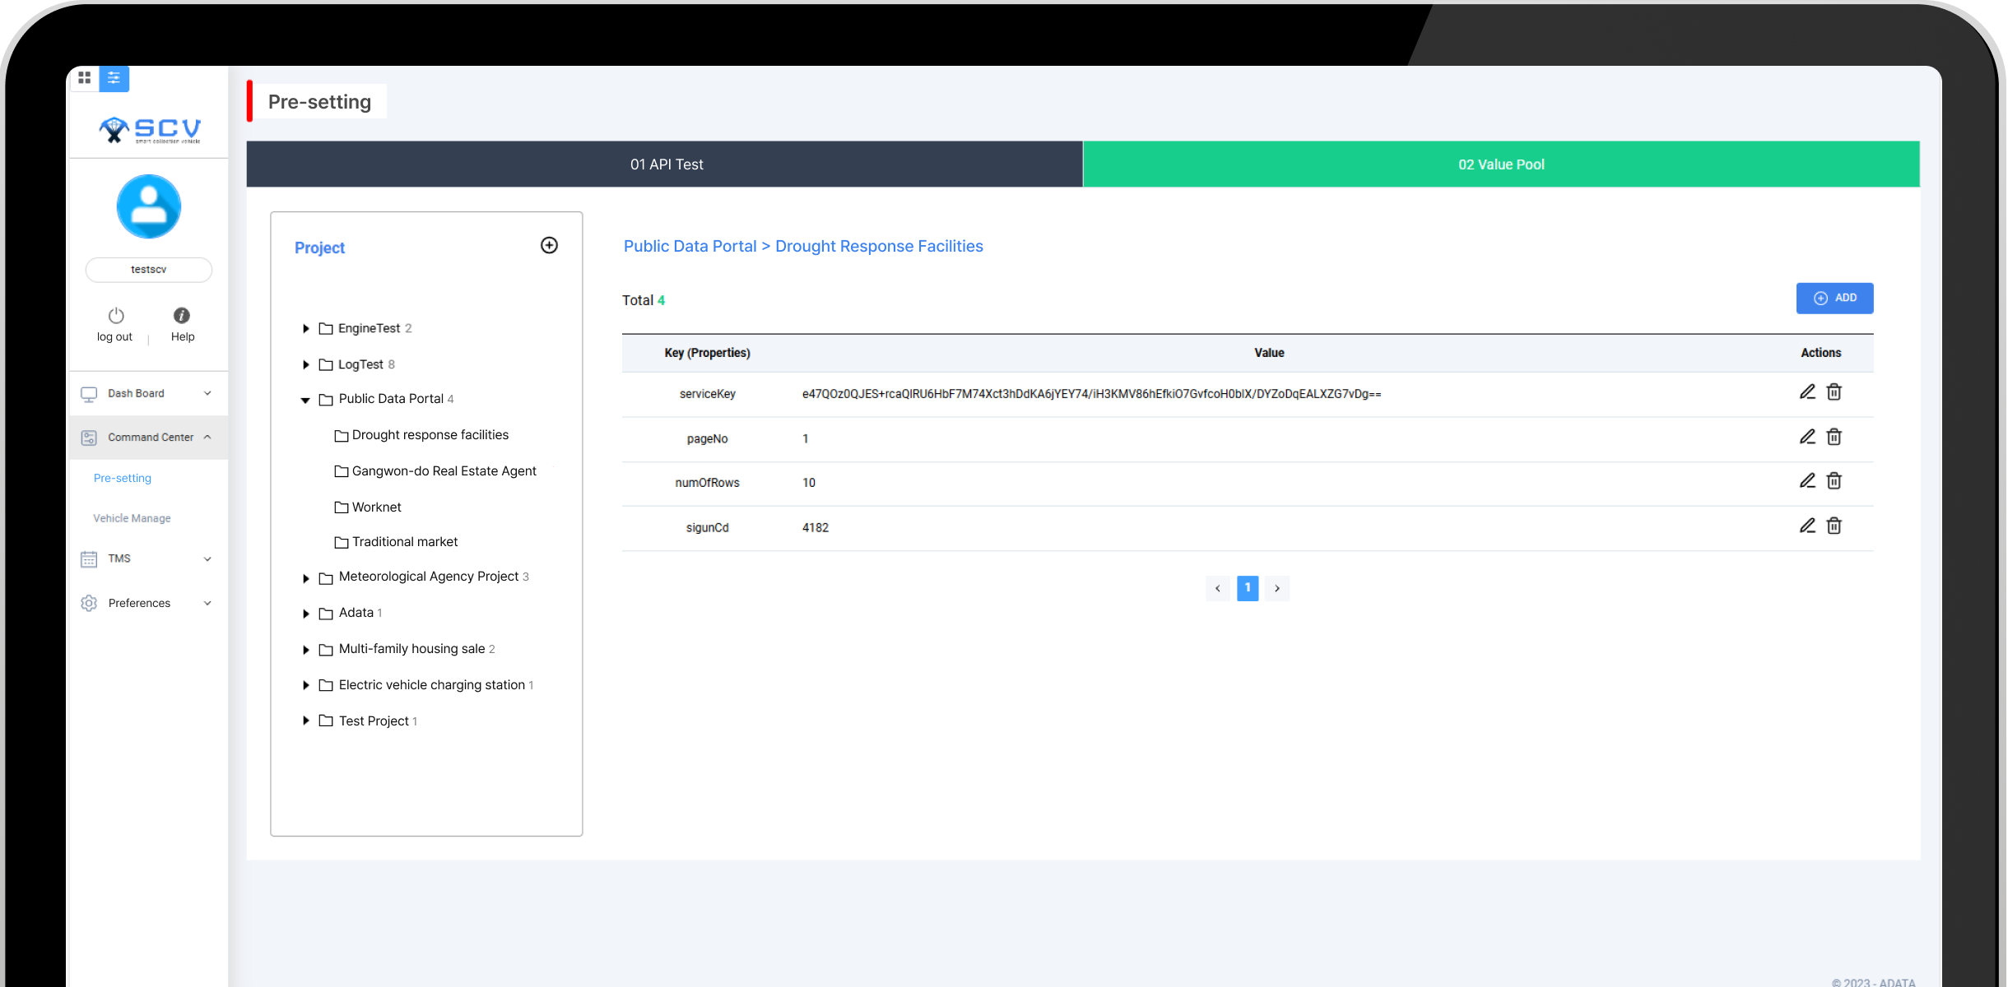Open the TMS menu label

coord(119,558)
